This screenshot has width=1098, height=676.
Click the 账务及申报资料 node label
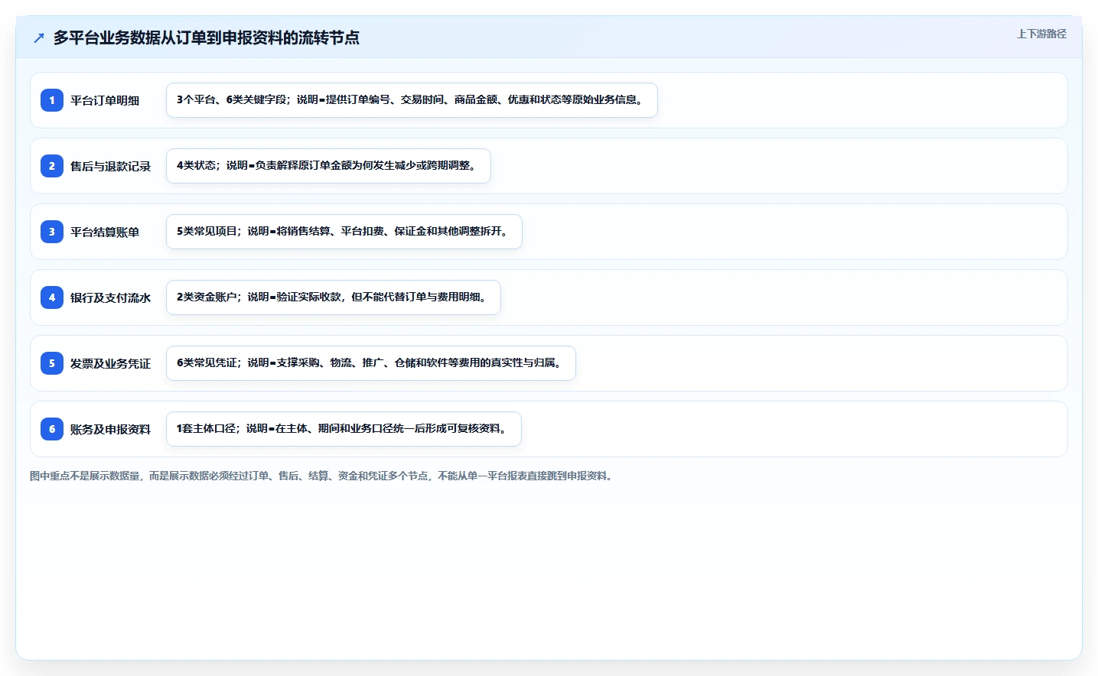pyautogui.click(x=110, y=429)
